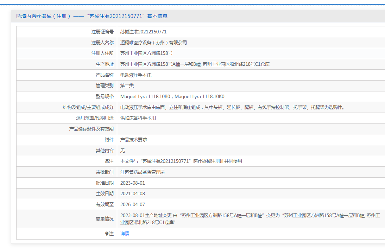The image size is (385, 248).
Task: Click the 附件 label
Action: pyautogui.click(x=109, y=140)
